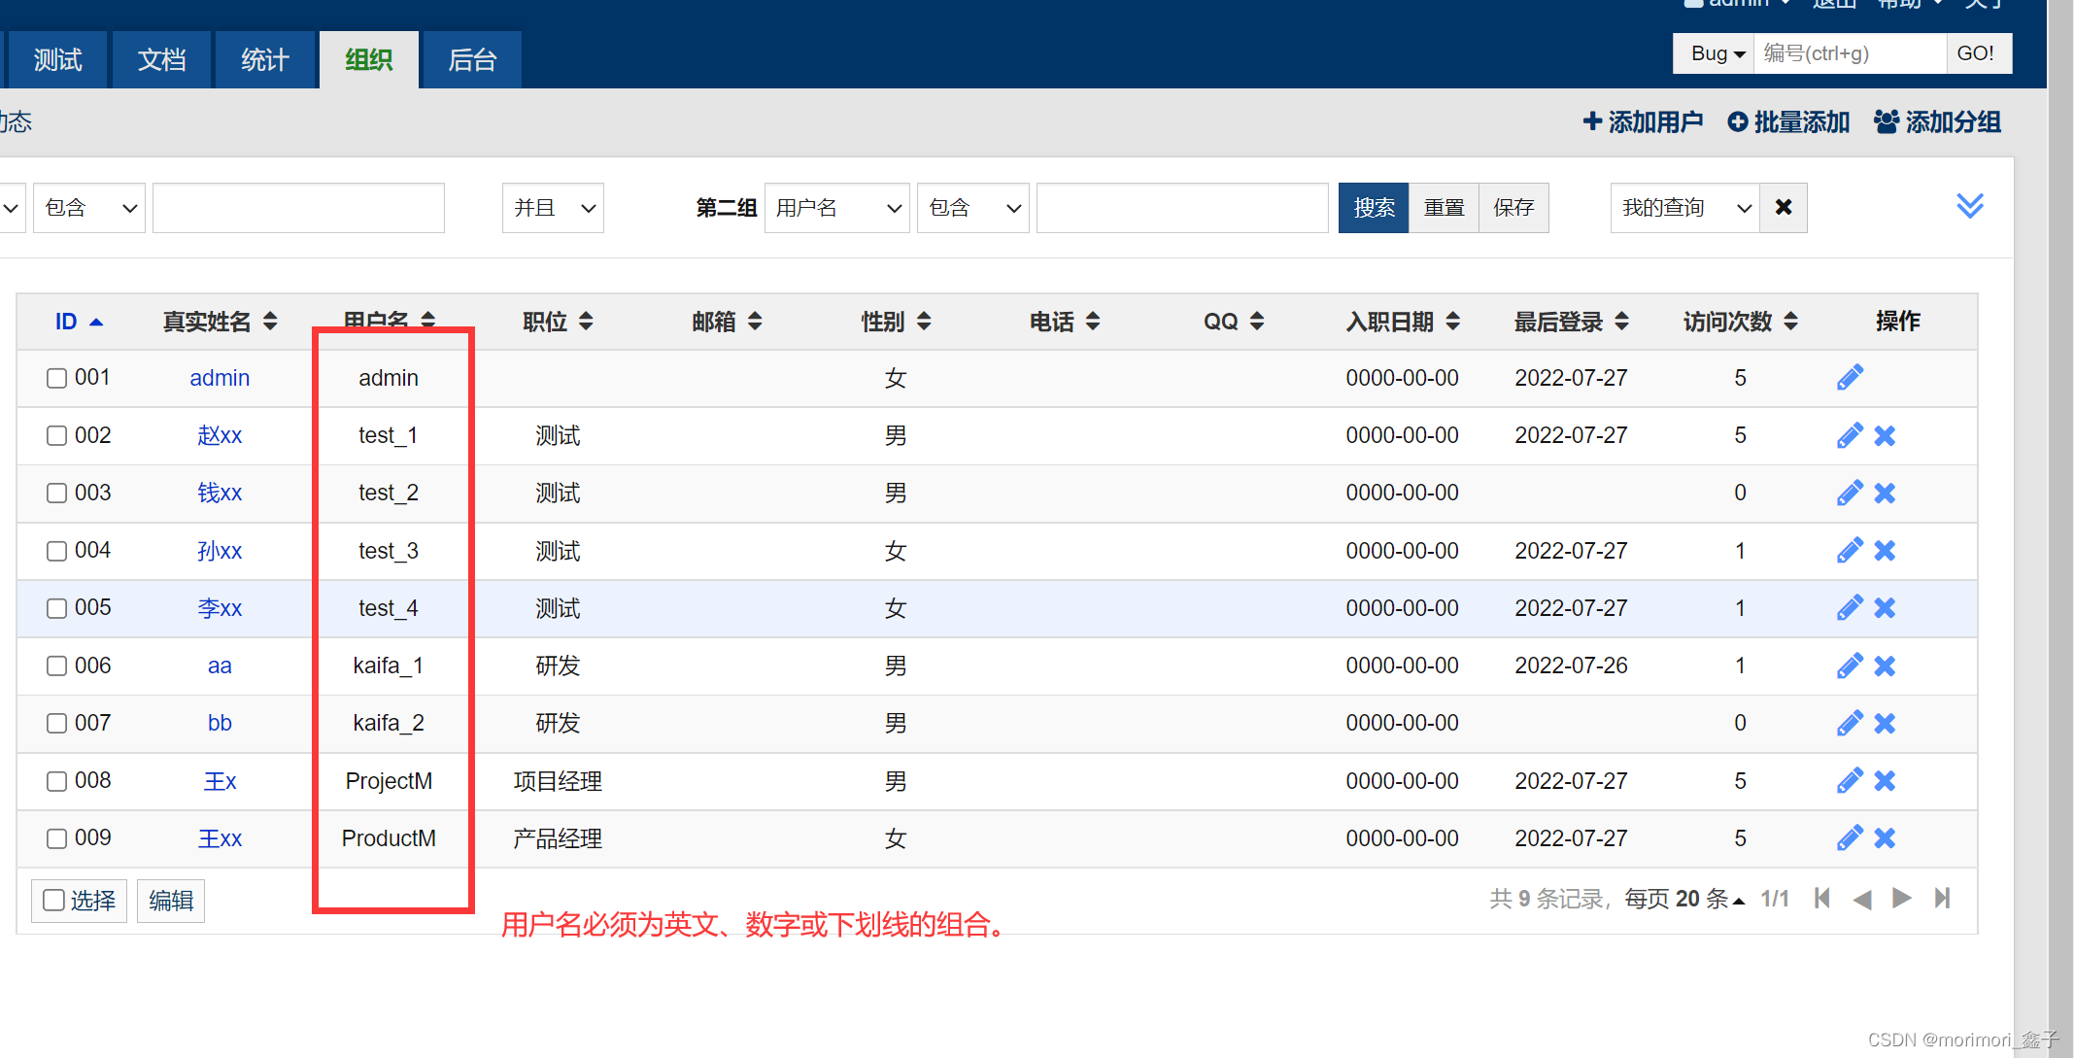
Task: Open the 后台 tab
Action: click(472, 60)
